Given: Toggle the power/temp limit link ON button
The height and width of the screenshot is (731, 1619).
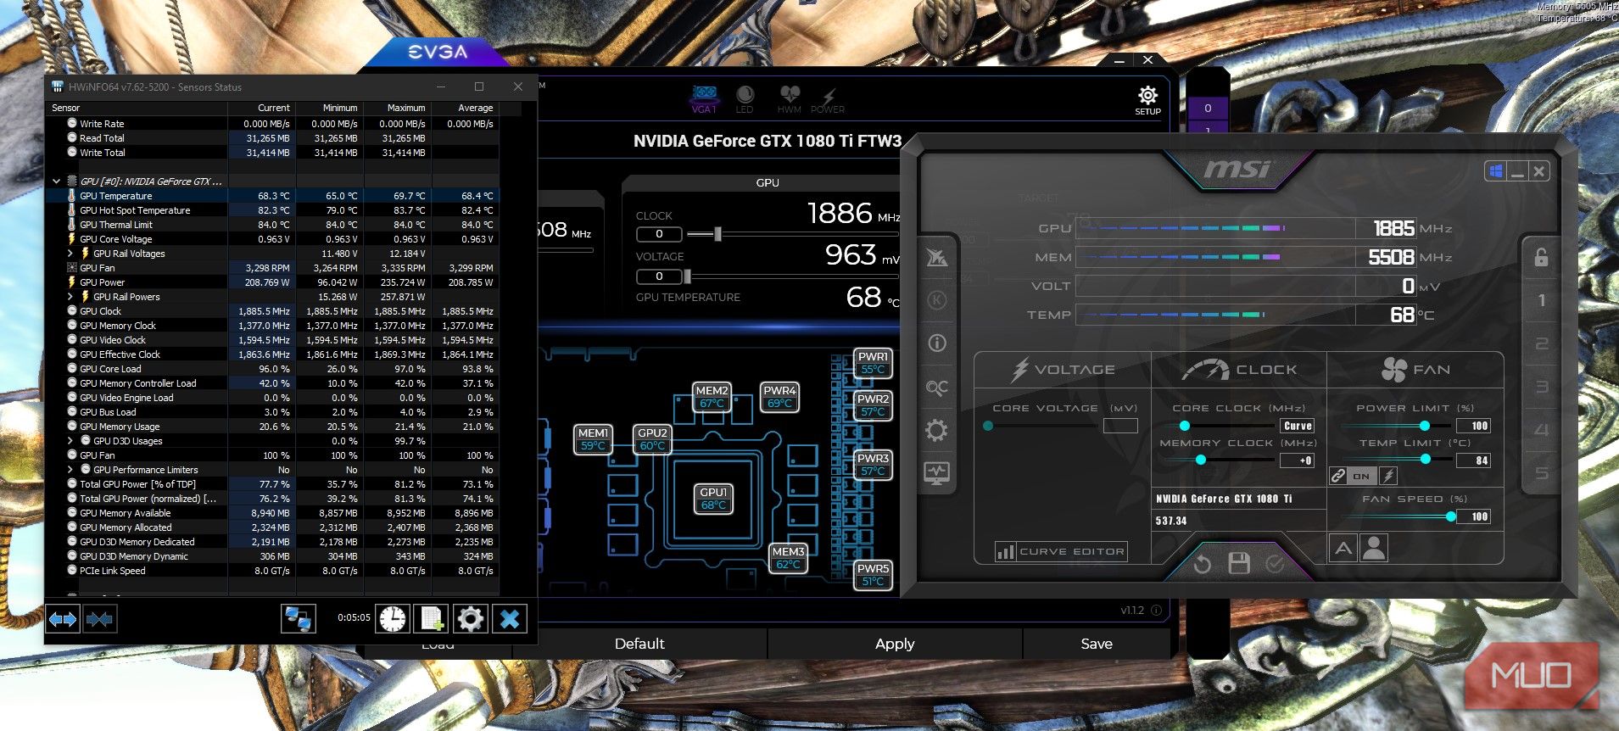Looking at the screenshot, I should click(1360, 476).
